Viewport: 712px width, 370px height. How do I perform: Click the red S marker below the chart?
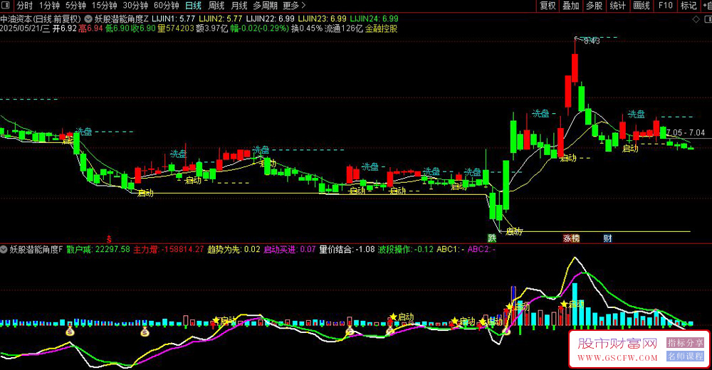109,239
